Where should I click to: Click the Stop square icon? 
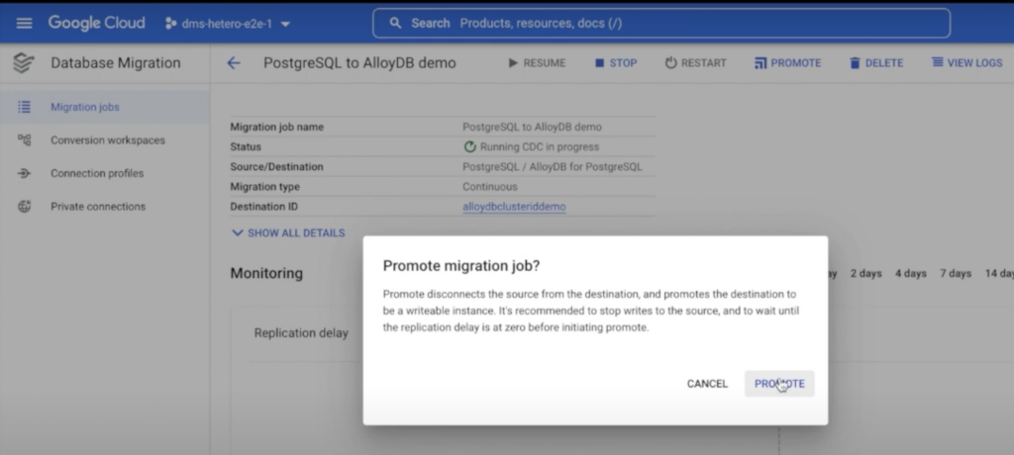pos(599,63)
